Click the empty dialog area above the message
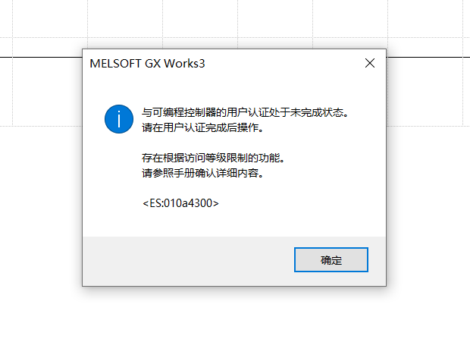This screenshot has height=339, width=470. (x=233, y=90)
